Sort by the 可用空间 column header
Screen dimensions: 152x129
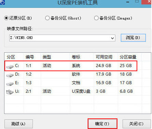coord(106,57)
